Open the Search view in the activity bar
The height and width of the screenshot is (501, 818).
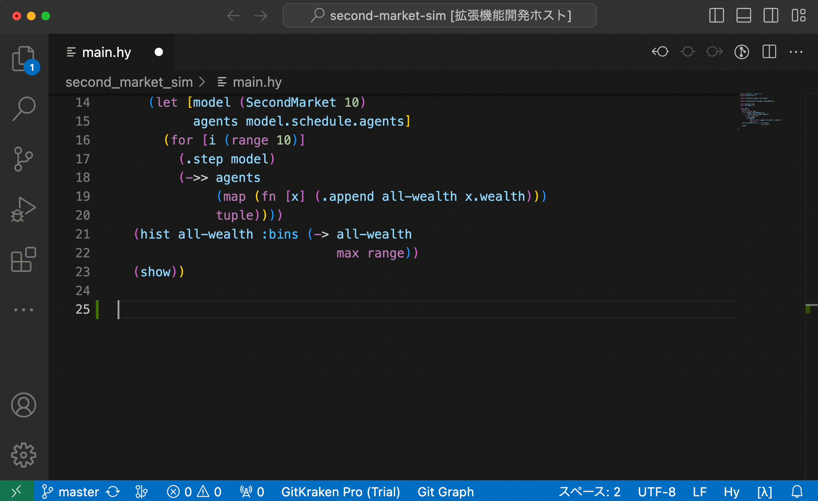pos(23,107)
